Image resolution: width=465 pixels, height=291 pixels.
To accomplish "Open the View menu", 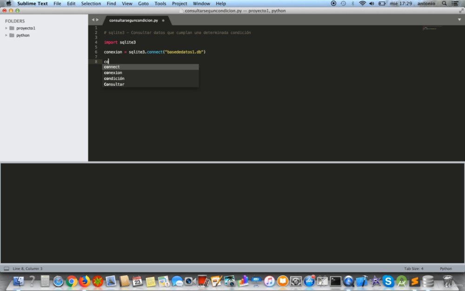I will [127, 4].
